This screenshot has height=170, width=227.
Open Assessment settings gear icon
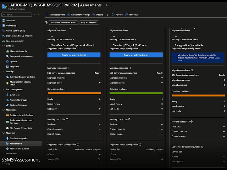[68, 15]
